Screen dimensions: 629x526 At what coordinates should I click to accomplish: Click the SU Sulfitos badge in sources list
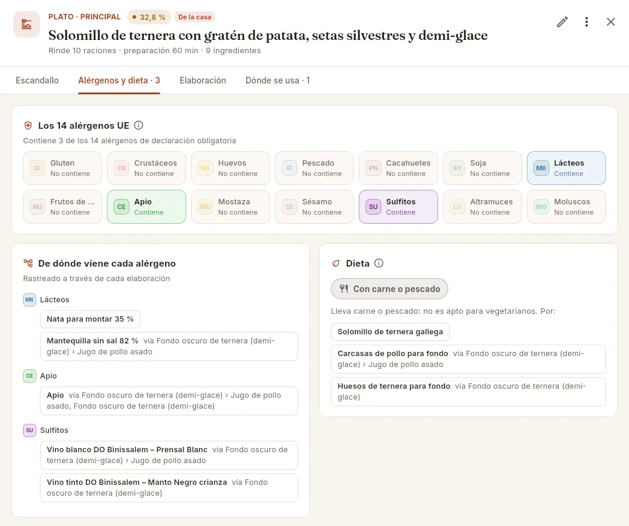coord(30,430)
